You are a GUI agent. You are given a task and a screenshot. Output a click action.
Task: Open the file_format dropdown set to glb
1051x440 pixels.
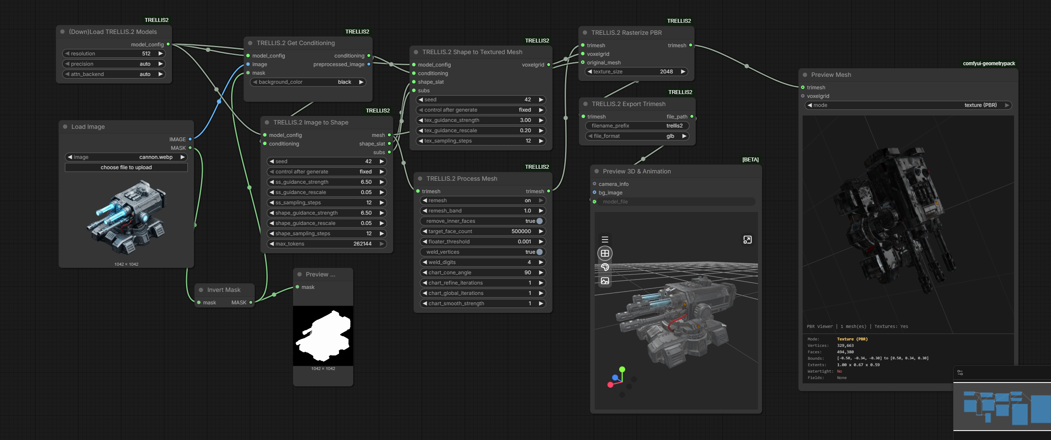click(637, 136)
